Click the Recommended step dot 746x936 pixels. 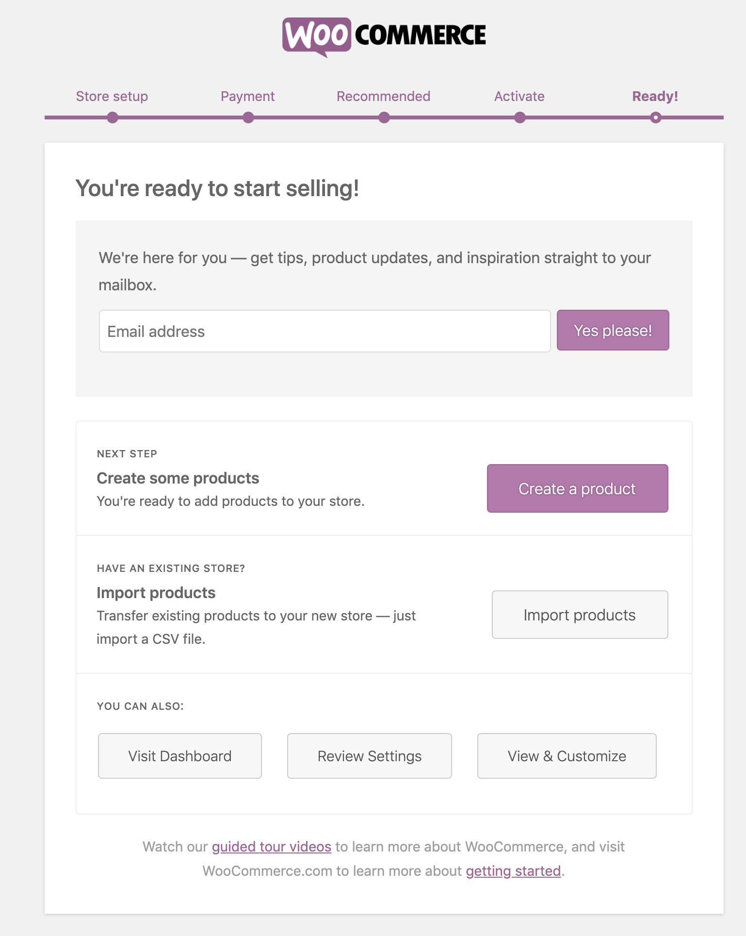pos(384,117)
